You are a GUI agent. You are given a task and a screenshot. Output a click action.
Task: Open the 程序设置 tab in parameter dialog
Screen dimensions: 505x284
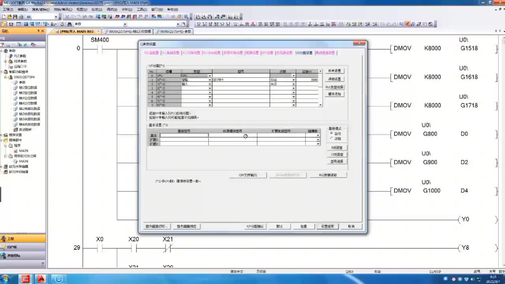point(252,53)
